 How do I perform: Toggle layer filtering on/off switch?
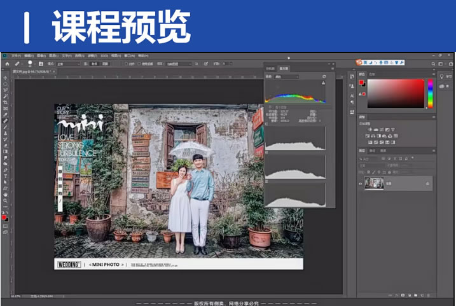click(412, 158)
